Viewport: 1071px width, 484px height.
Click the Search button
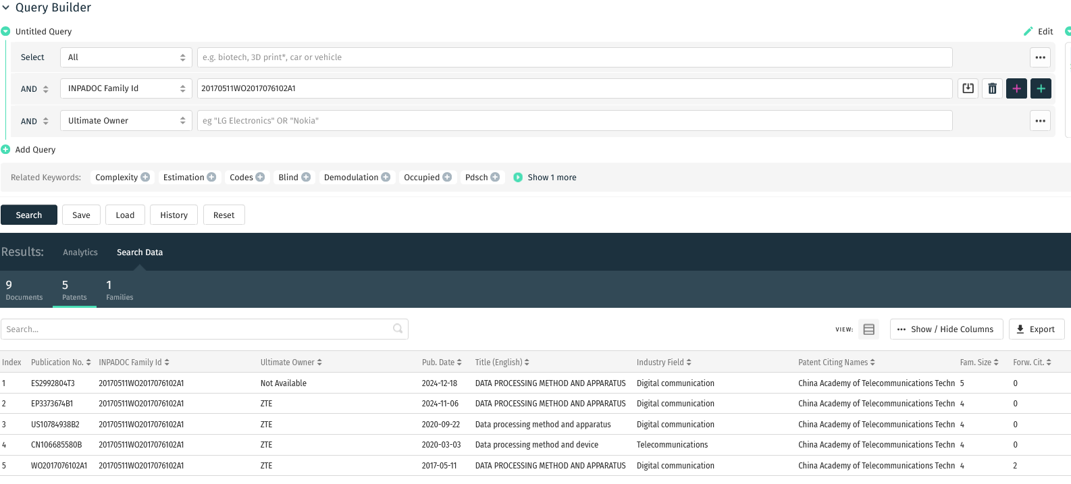29,215
